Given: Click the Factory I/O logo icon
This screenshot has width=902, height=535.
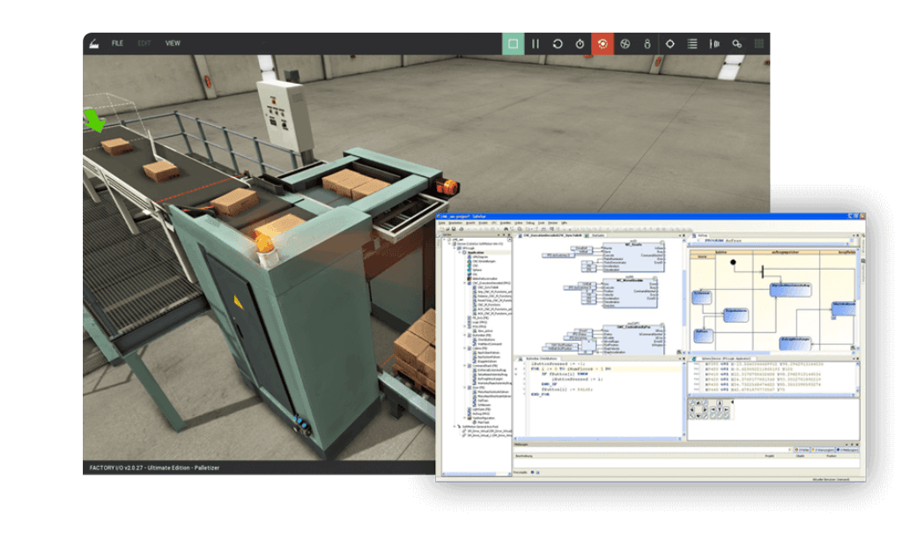Looking at the screenshot, I should click(x=92, y=43).
